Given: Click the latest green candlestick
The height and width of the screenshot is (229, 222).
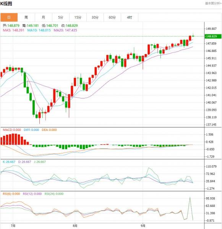Looking at the screenshot, I should coord(193,36).
